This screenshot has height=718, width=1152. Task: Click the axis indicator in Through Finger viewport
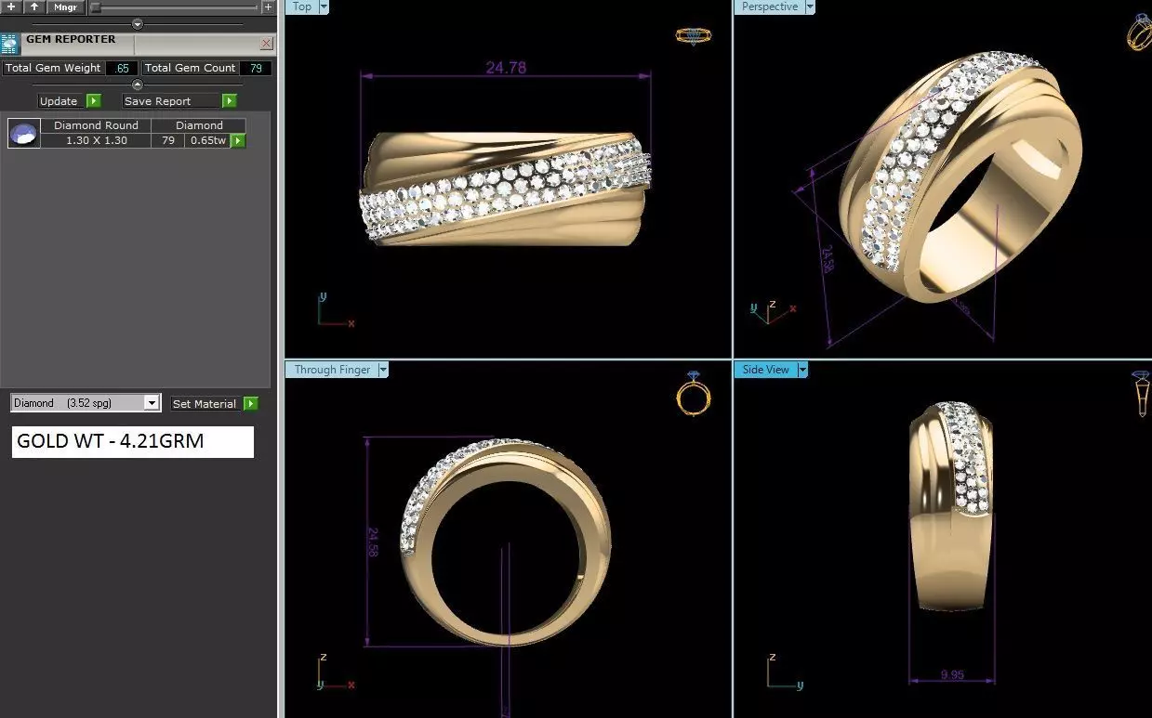(x=335, y=672)
